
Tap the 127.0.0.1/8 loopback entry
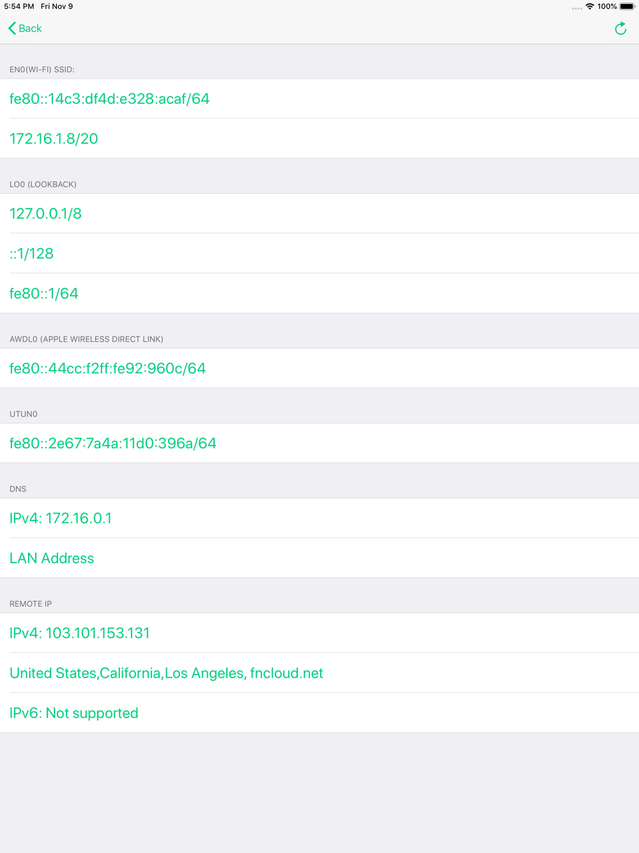point(45,214)
